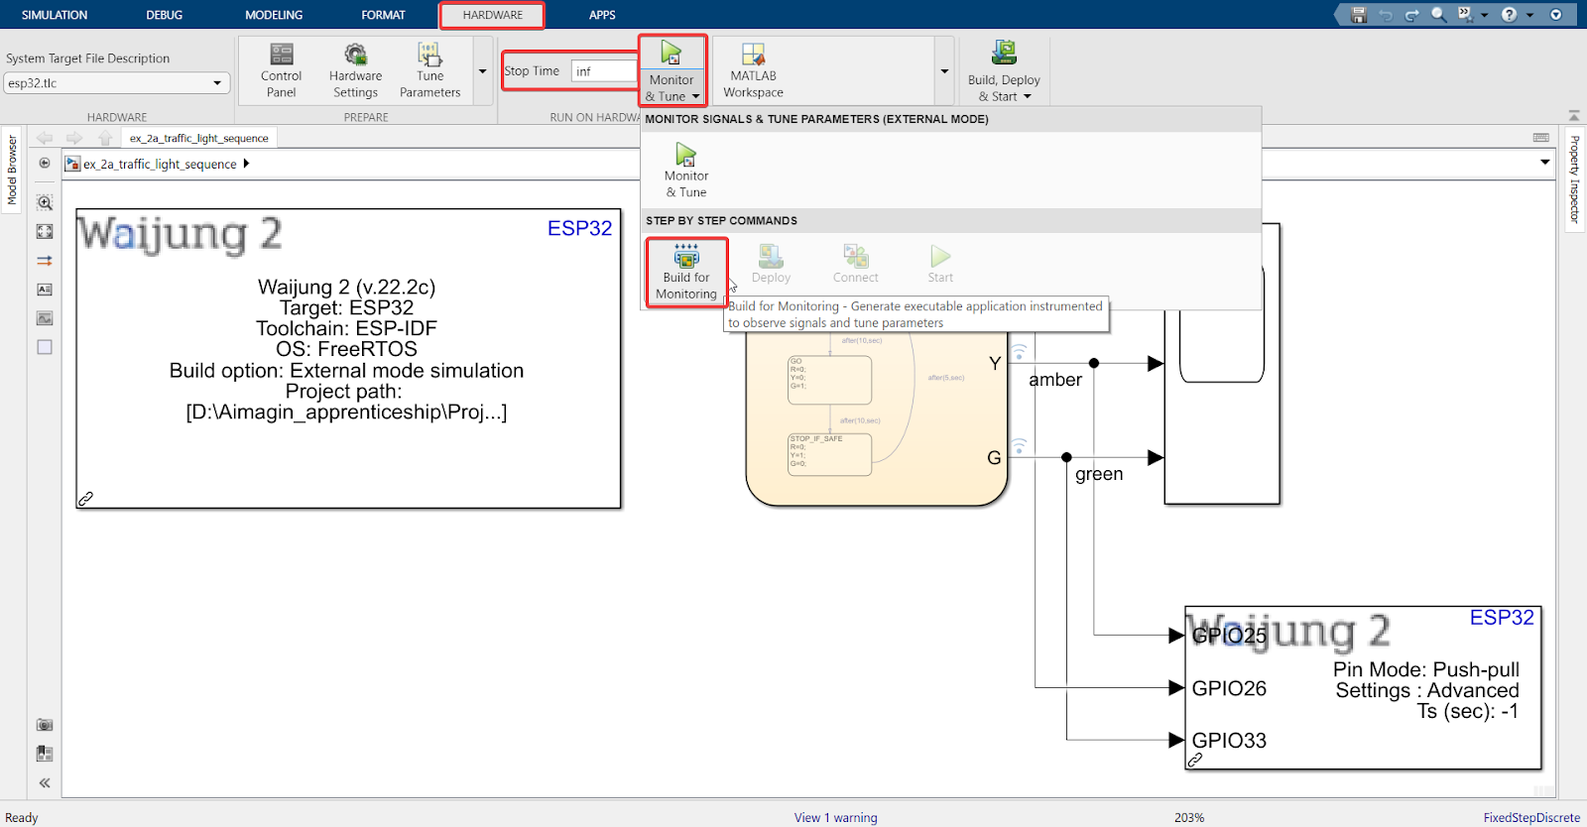This screenshot has height=827, width=1587.
Task: Switch to the Modeling tab
Action: (x=274, y=15)
